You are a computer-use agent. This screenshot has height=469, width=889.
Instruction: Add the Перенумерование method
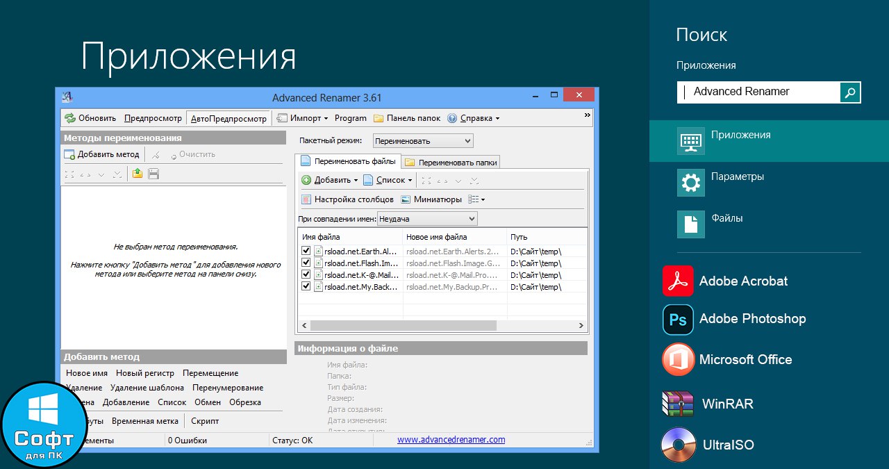pos(228,388)
